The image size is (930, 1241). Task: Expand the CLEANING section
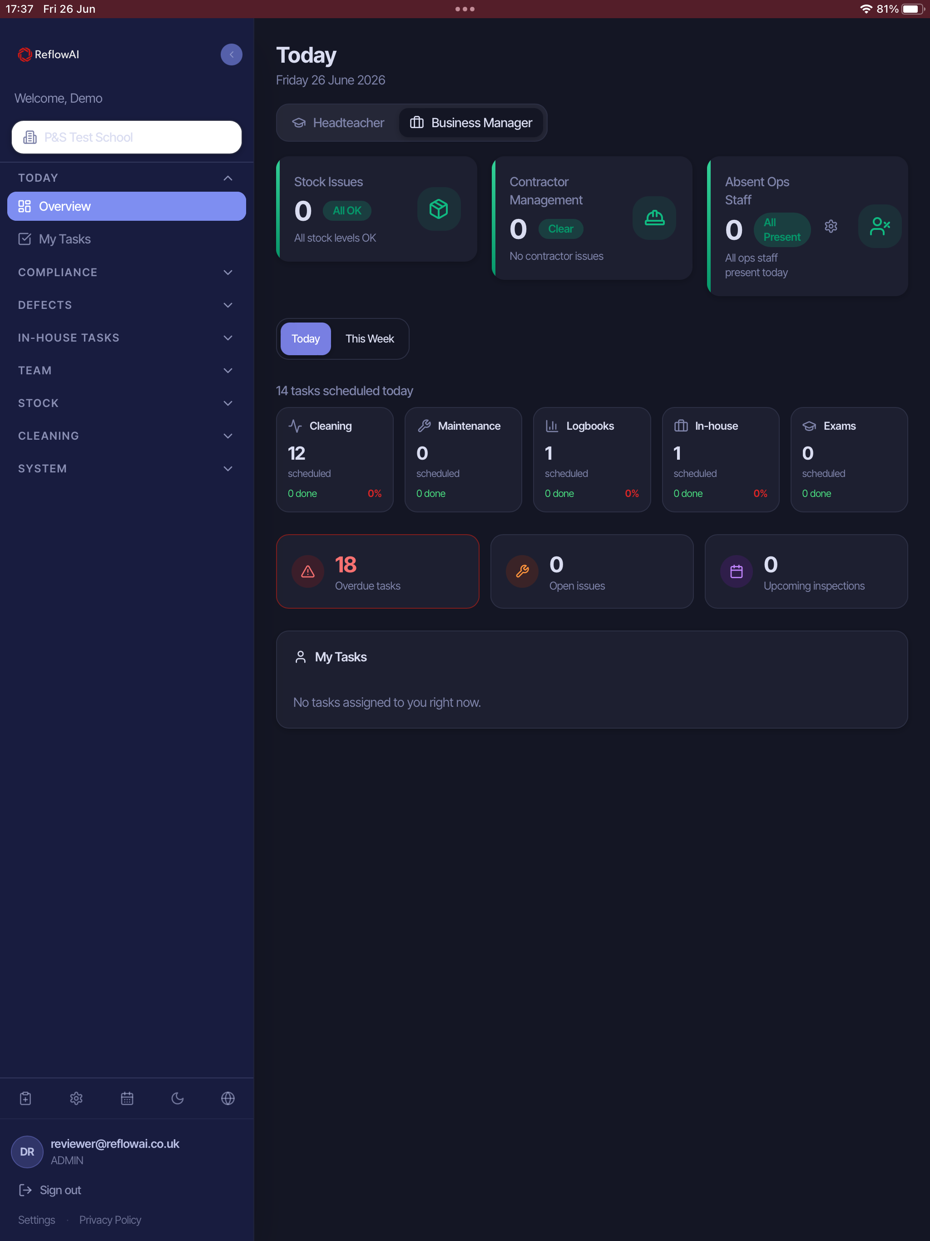coord(127,436)
